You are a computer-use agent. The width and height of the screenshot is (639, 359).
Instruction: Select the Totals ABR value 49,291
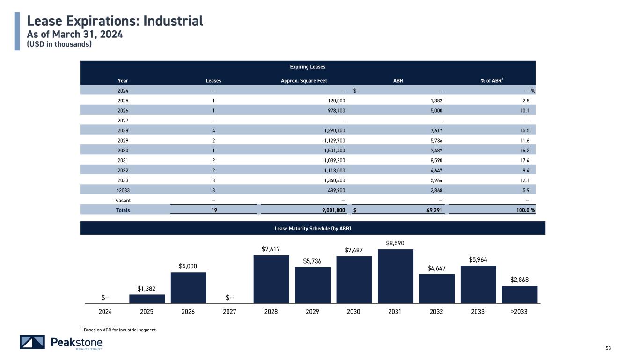point(431,210)
